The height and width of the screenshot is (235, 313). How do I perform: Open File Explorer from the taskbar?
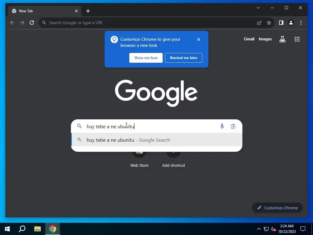point(37,229)
